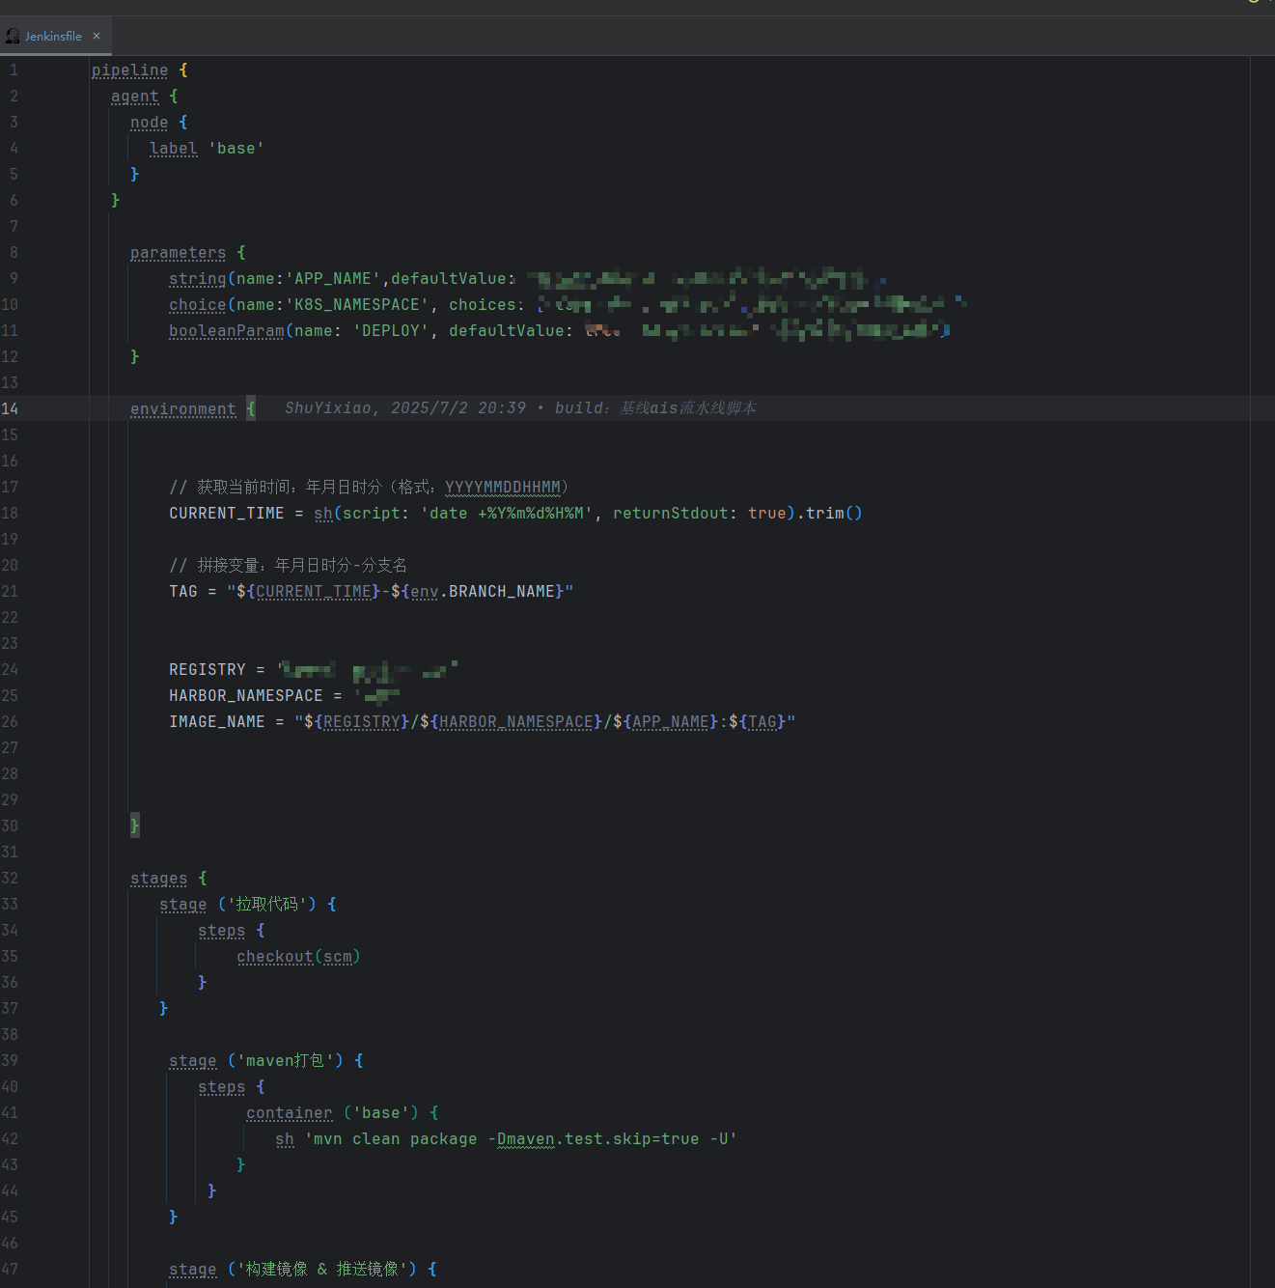Click the 'container' keyword on line 41
This screenshot has width=1275, height=1288.
tap(289, 1113)
